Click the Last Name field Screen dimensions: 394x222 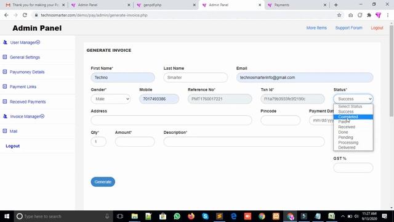[x=196, y=78]
